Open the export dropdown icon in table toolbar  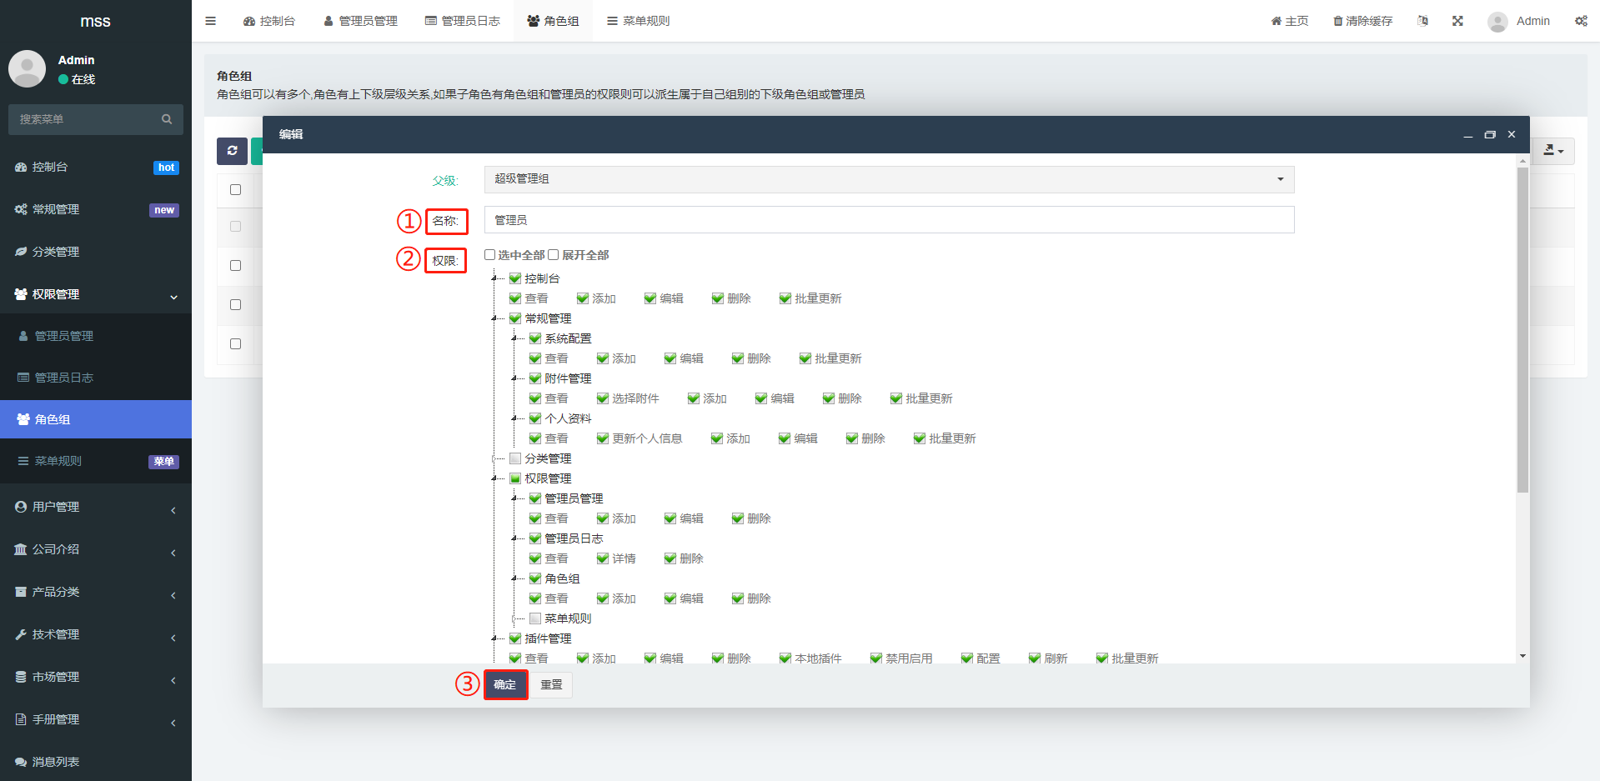pos(1552,151)
